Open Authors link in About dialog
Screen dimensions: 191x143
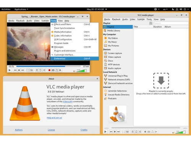click(19, 130)
